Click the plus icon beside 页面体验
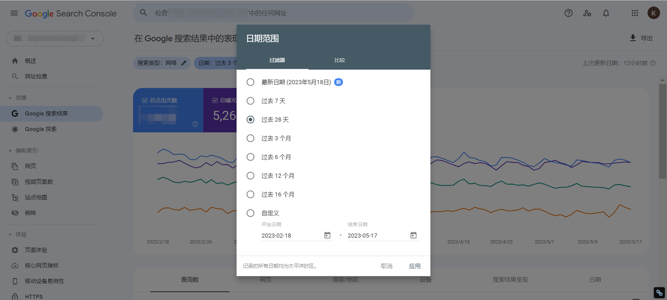This screenshot has height=300, width=667. pyautogui.click(x=15, y=250)
